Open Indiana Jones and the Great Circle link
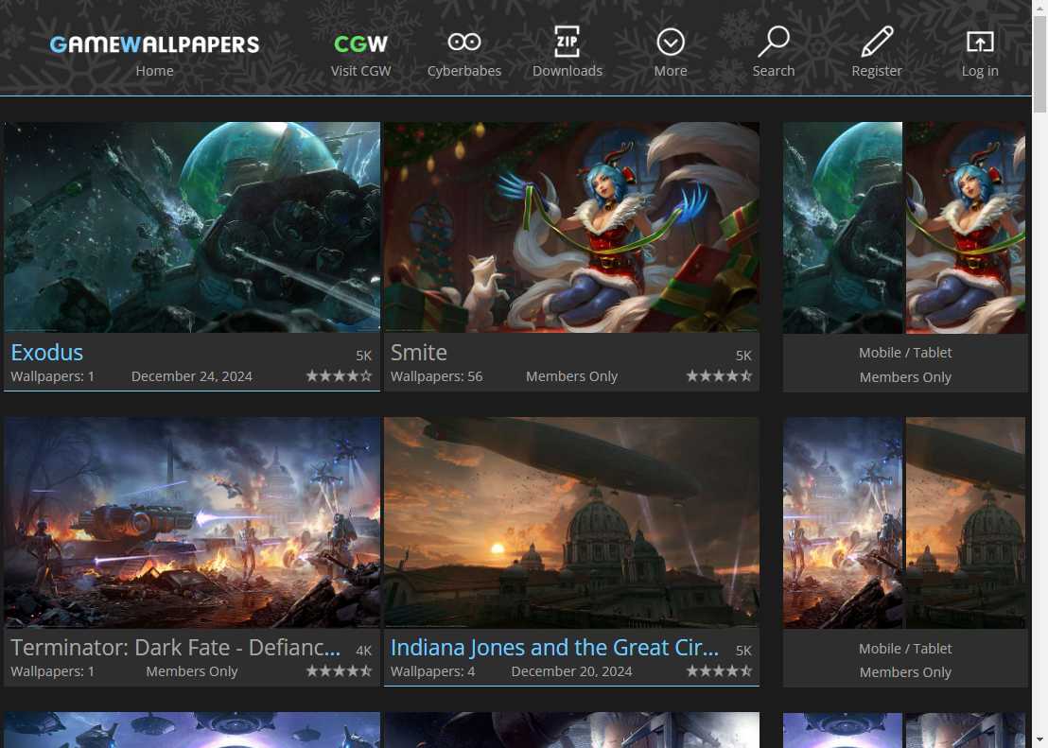 555,647
